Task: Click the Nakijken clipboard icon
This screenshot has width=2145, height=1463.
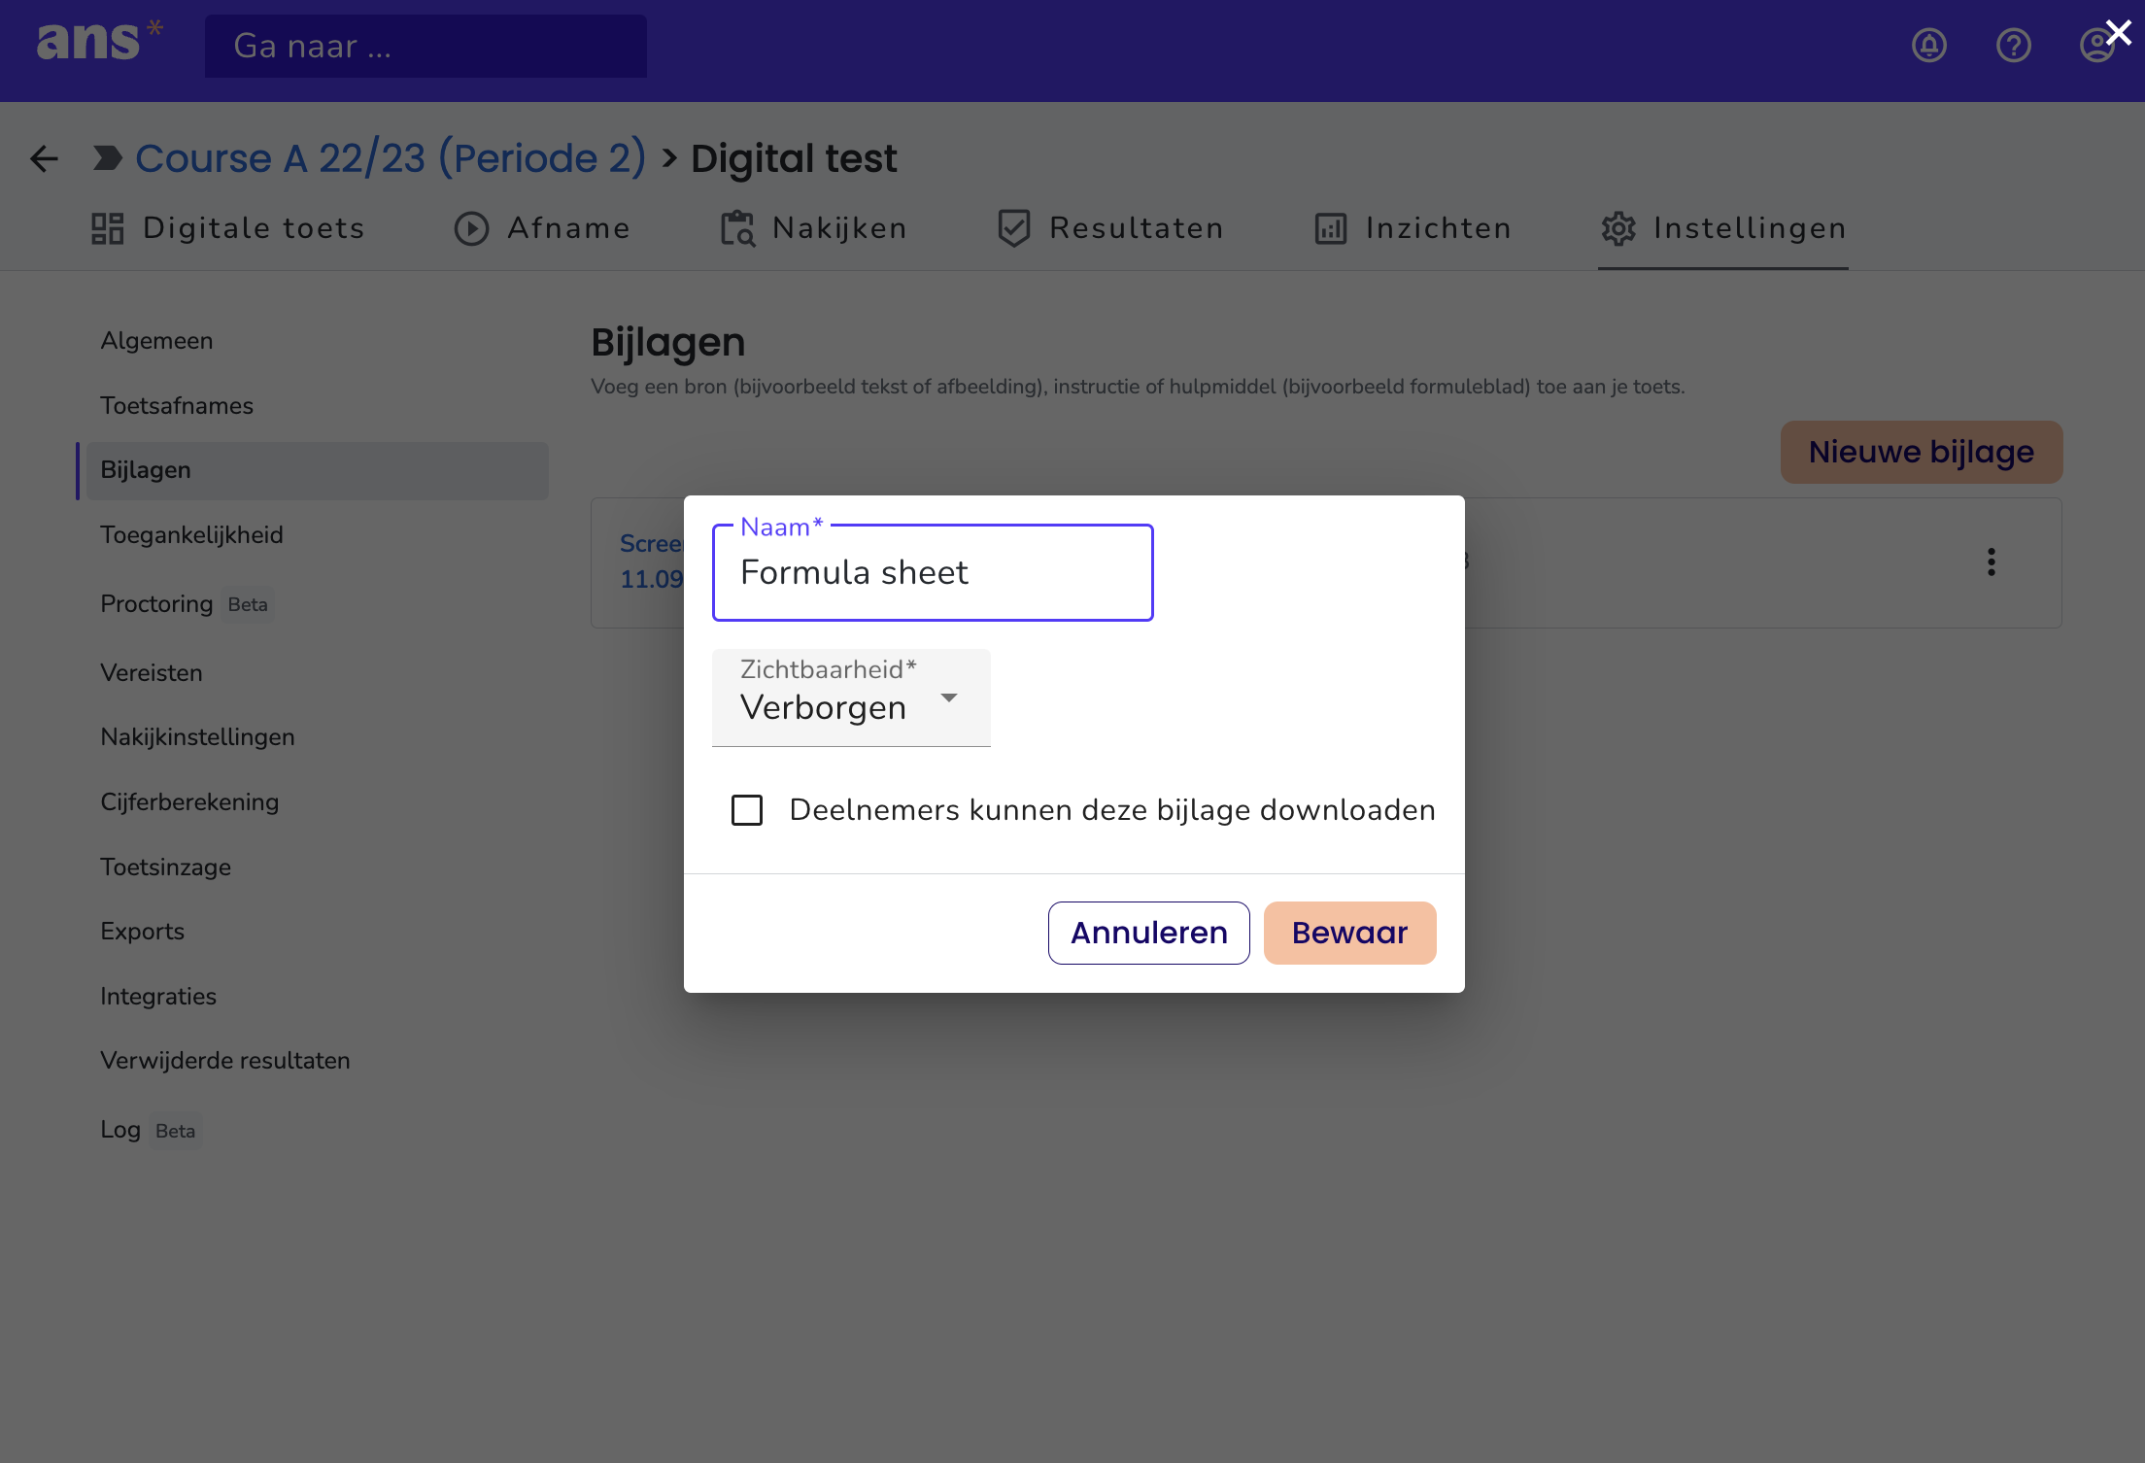Action: [737, 228]
